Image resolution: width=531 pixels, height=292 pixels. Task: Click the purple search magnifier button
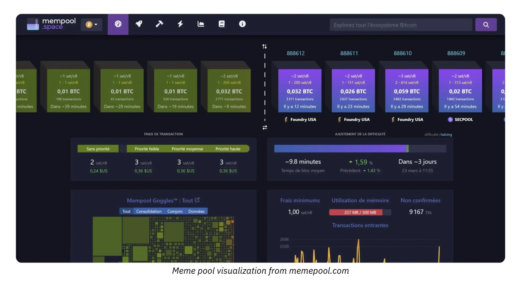click(x=486, y=25)
